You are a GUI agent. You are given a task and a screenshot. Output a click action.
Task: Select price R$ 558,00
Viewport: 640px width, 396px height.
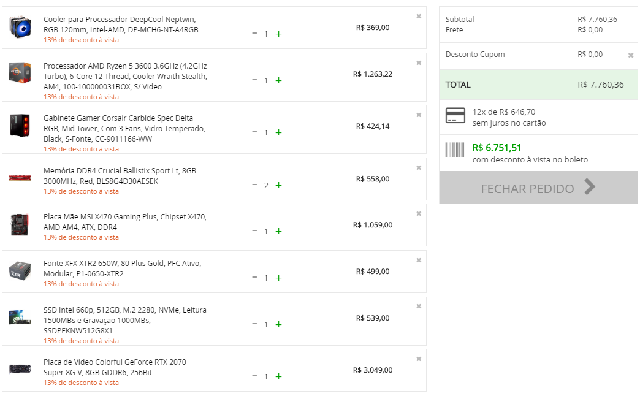(373, 179)
